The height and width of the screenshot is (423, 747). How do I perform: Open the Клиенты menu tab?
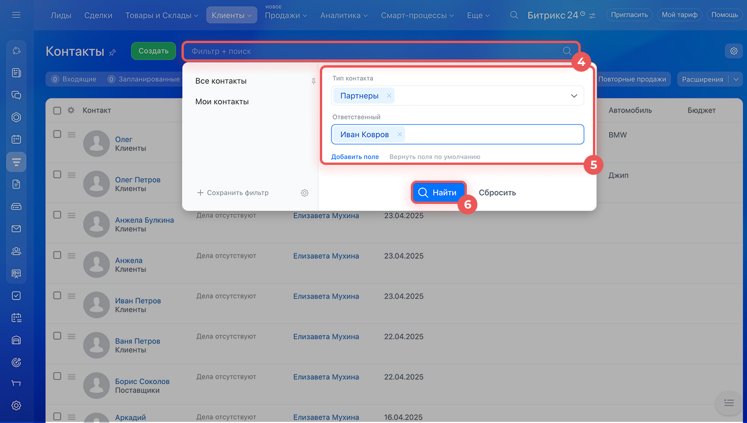[232, 15]
